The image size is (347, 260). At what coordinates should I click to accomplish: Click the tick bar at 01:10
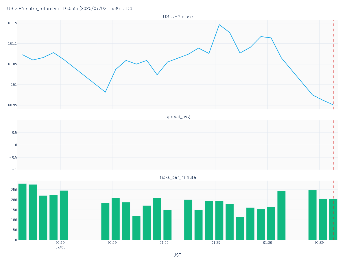point(64,215)
